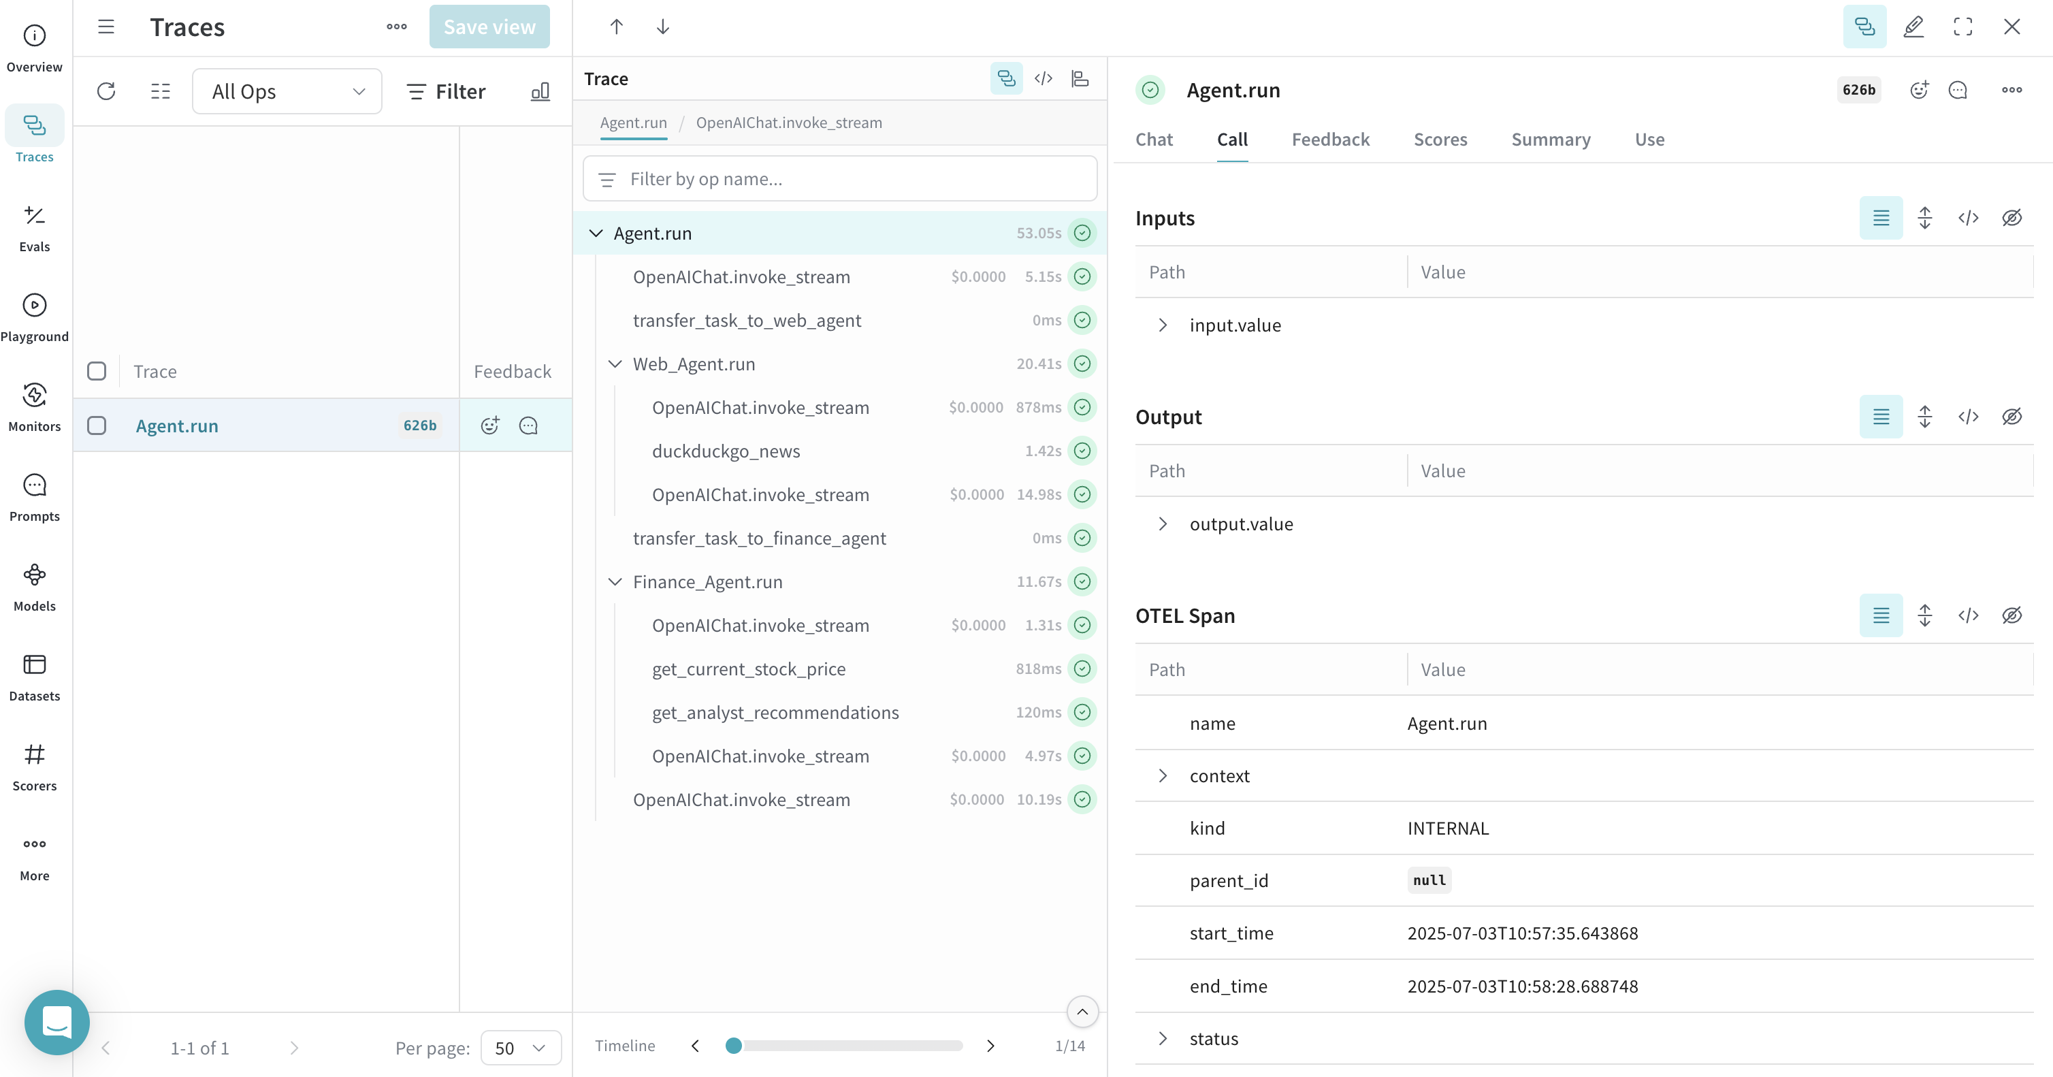Click the Save view button
Viewport: 2053px width, 1077px height.
click(489, 27)
